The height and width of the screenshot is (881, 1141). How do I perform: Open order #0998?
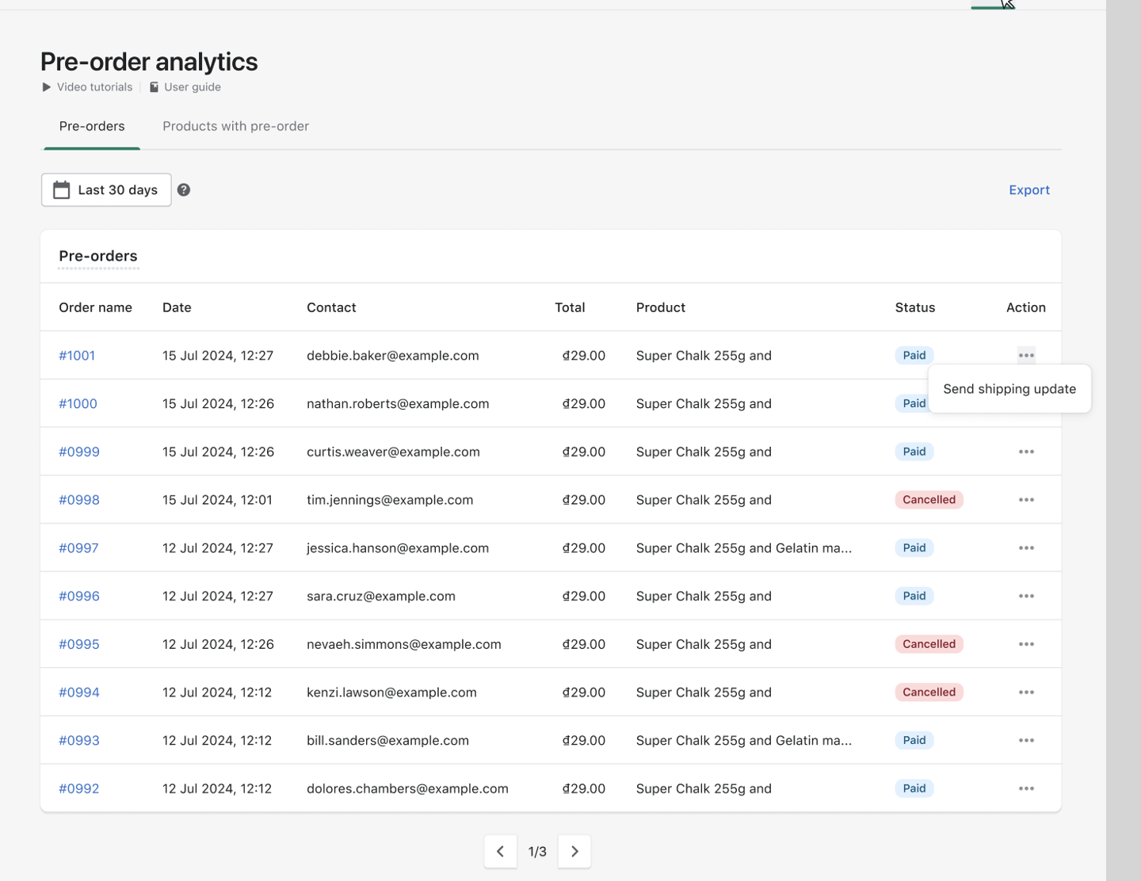click(79, 500)
